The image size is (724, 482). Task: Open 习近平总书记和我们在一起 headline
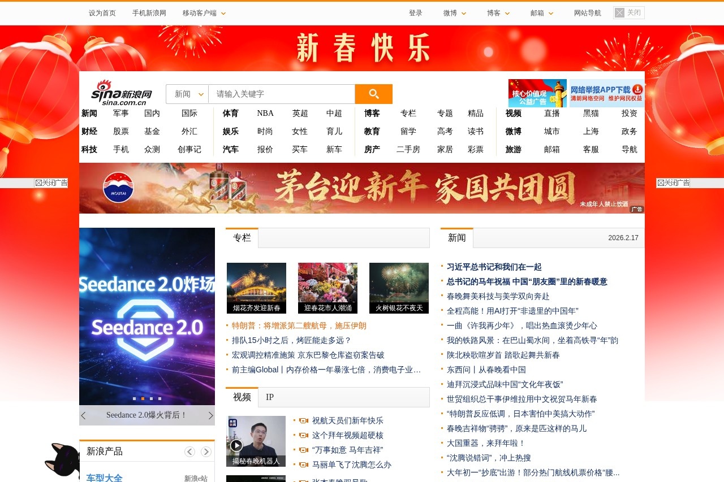point(494,267)
